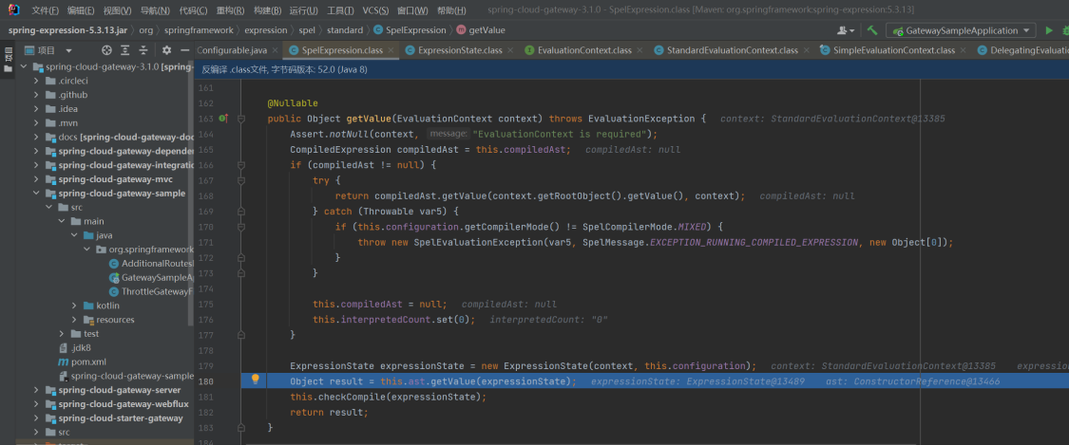
Task: Expand the test folder arrow
Action: tap(62, 333)
